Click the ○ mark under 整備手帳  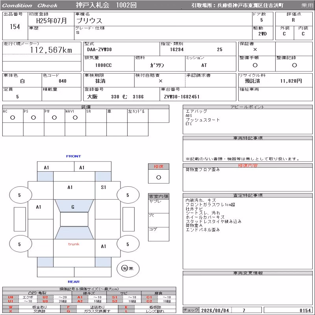[255, 65]
